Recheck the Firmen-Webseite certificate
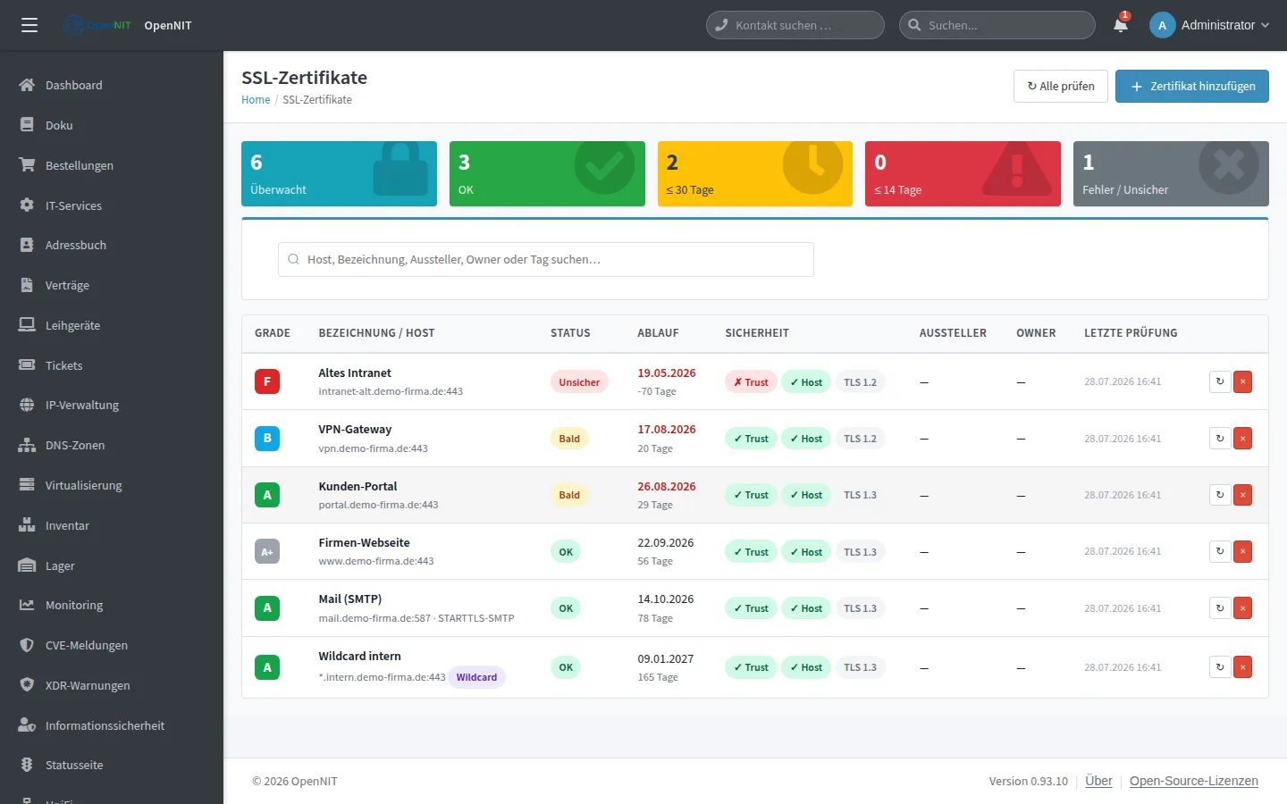 [1220, 551]
